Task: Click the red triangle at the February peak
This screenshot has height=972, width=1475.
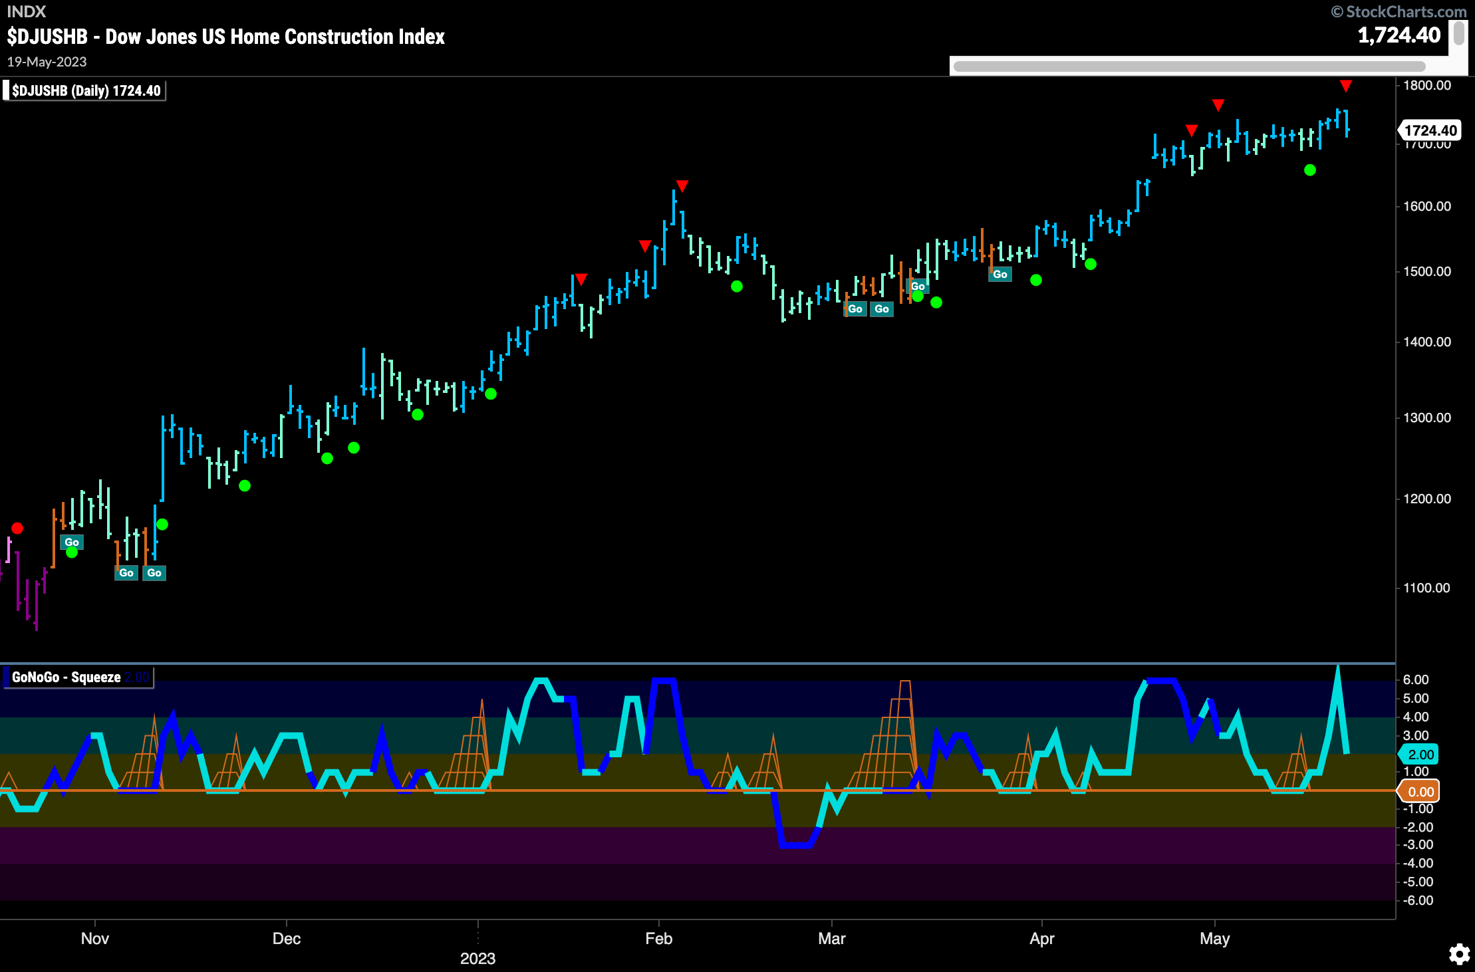Action: [682, 185]
